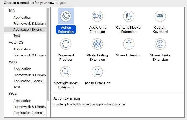Click the sidebar vertical scrollbar
The width and height of the screenshot is (187, 120).
coord(48,55)
